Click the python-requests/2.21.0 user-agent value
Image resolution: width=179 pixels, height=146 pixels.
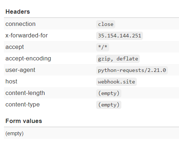[132, 70]
